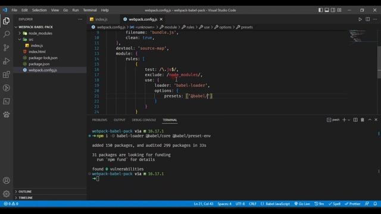Toggle secondary side bar layout icon
381x214 pixels.
(333, 10)
